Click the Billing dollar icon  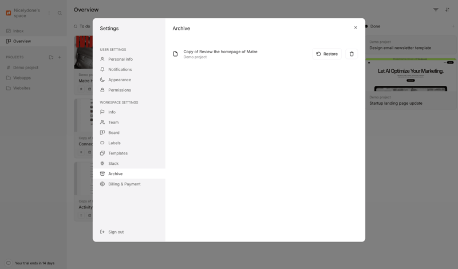[x=102, y=184]
